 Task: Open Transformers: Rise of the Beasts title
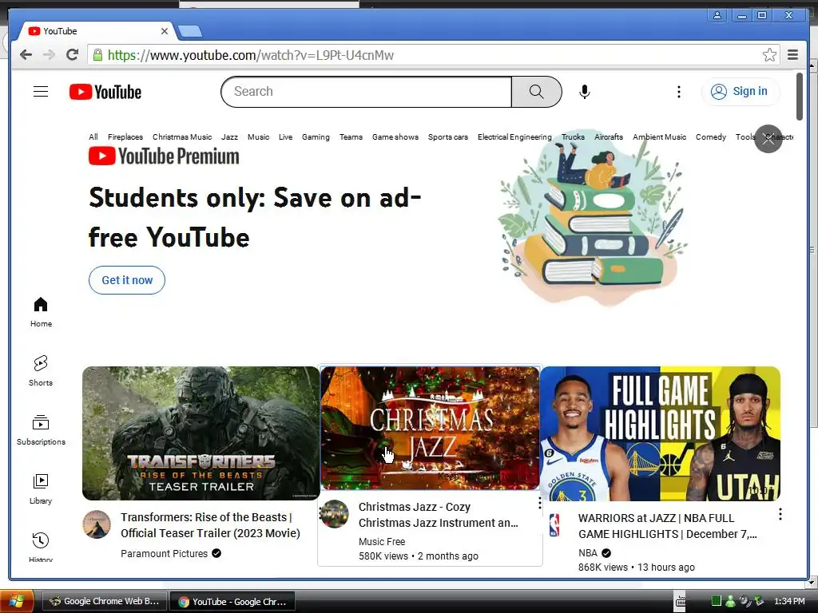[x=210, y=525]
